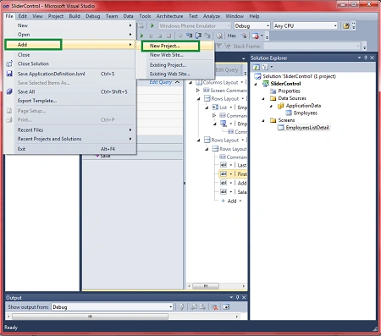Click the Analyze menu
The width and height of the screenshot is (381, 336).
[212, 16]
